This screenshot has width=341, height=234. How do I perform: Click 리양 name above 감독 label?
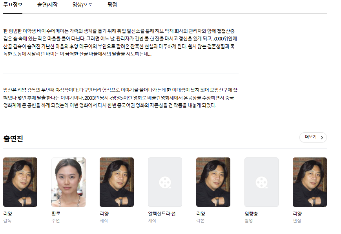coord(8,214)
